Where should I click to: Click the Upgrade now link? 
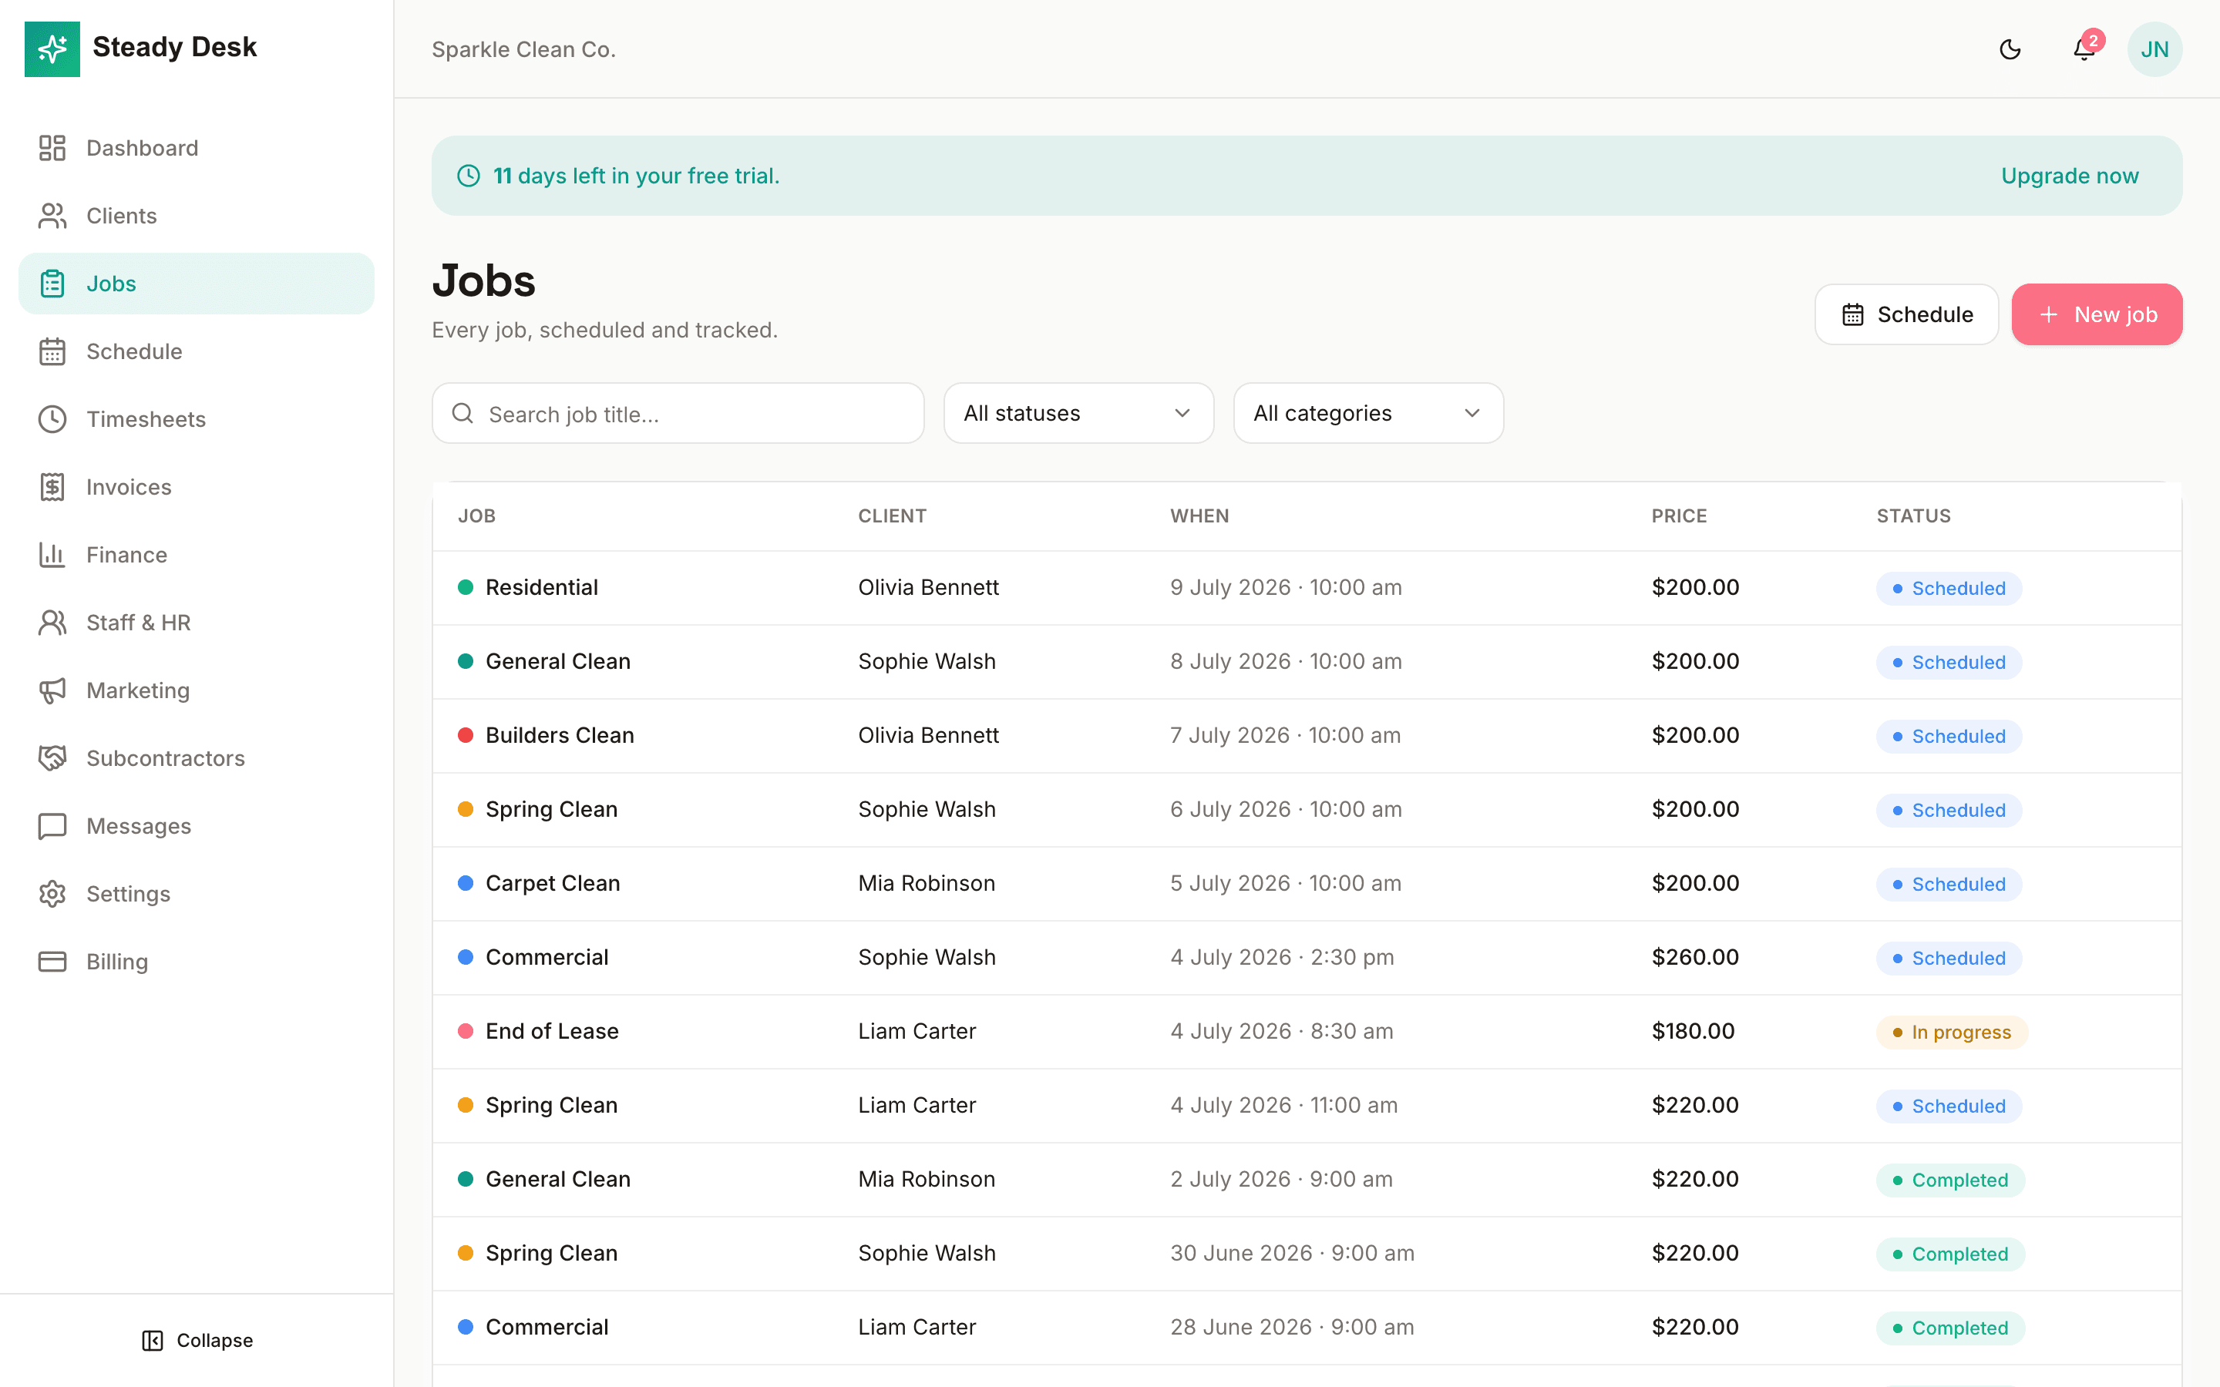(2070, 176)
